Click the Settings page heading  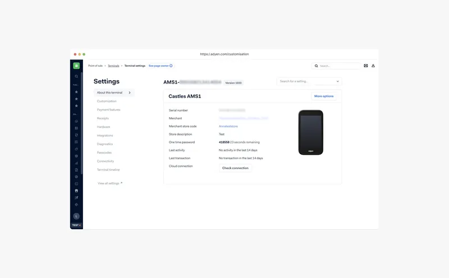107,81
